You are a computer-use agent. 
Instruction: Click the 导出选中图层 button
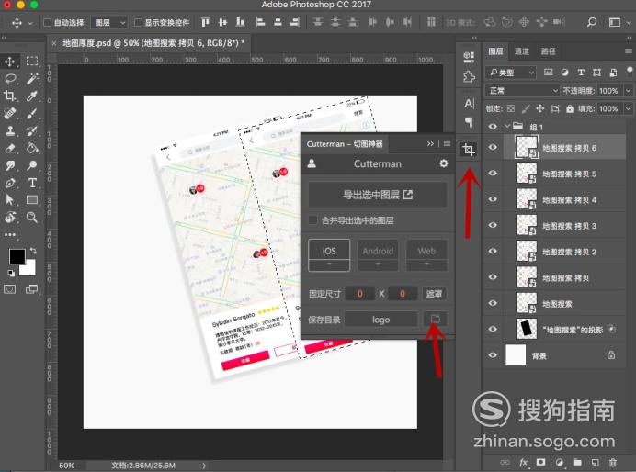click(x=378, y=195)
